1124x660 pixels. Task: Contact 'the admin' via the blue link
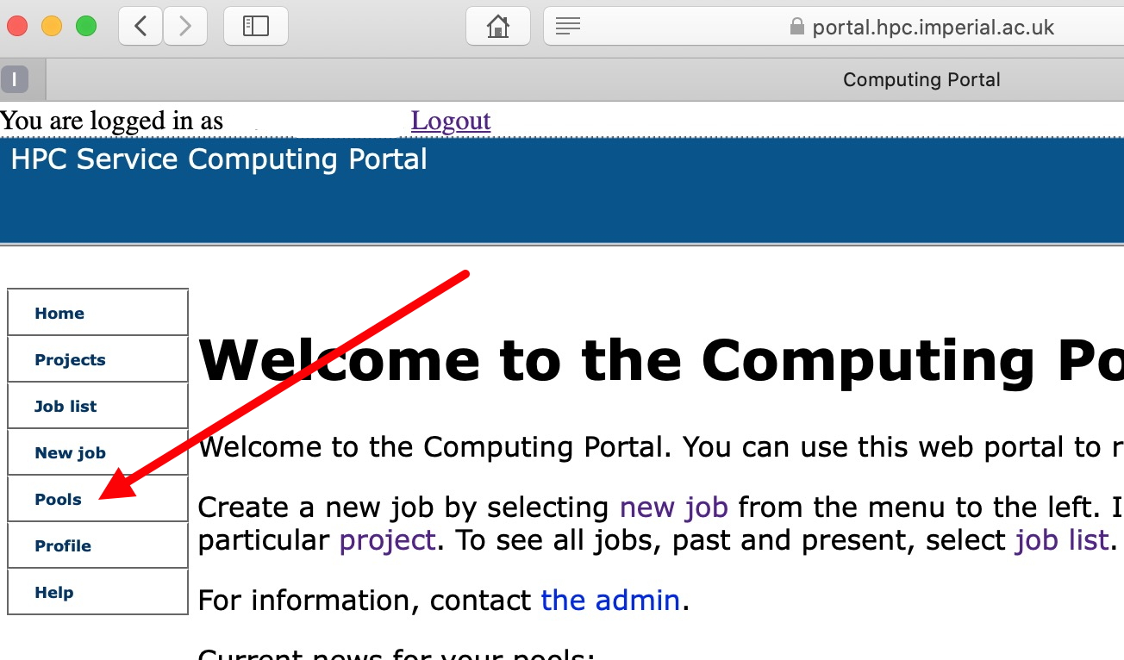[610, 600]
